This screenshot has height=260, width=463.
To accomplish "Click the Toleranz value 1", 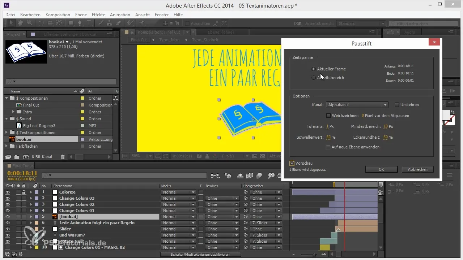I will click(327, 126).
